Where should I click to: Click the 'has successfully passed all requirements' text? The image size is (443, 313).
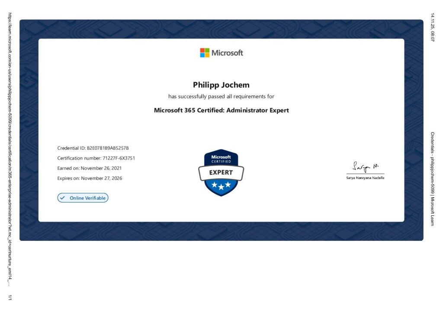pyautogui.click(x=221, y=96)
